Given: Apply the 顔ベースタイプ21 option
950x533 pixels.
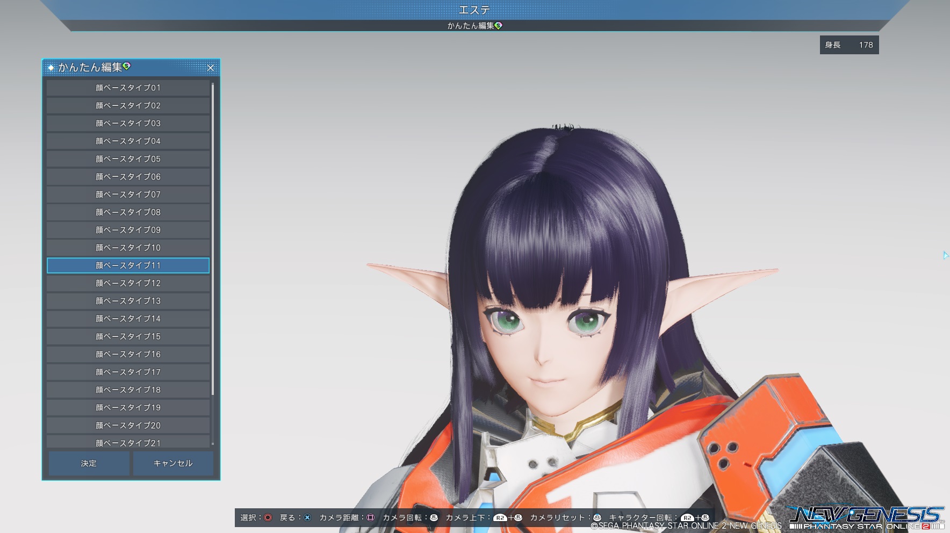Looking at the screenshot, I should pyautogui.click(x=128, y=441).
